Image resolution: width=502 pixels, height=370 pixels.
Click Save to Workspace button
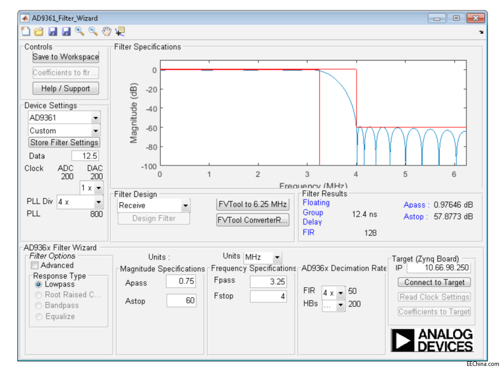click(66, 57)
